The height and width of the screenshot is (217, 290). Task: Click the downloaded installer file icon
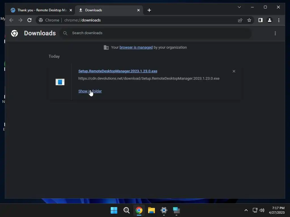[x=60, y=82]
